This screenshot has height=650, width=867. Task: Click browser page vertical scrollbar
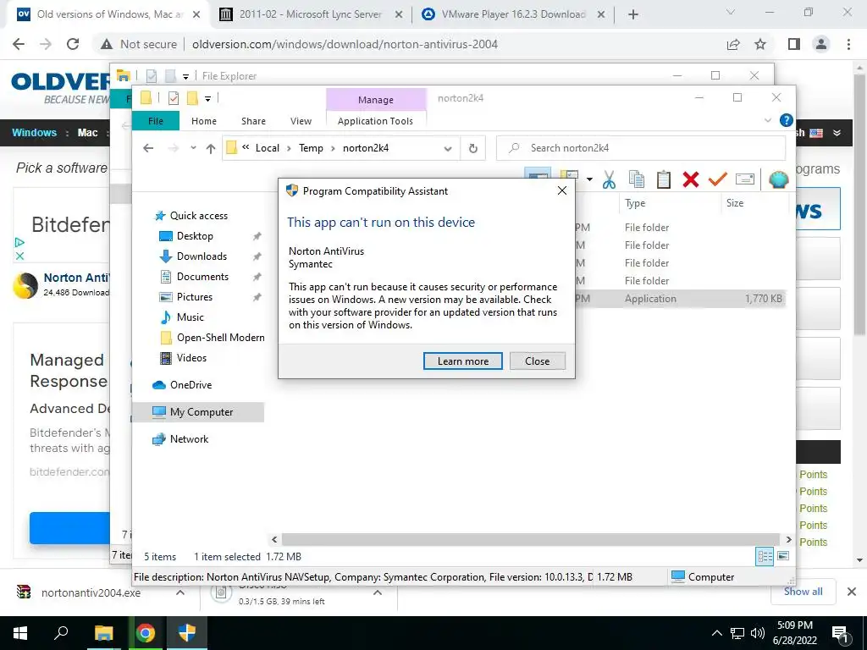[859, 205]
